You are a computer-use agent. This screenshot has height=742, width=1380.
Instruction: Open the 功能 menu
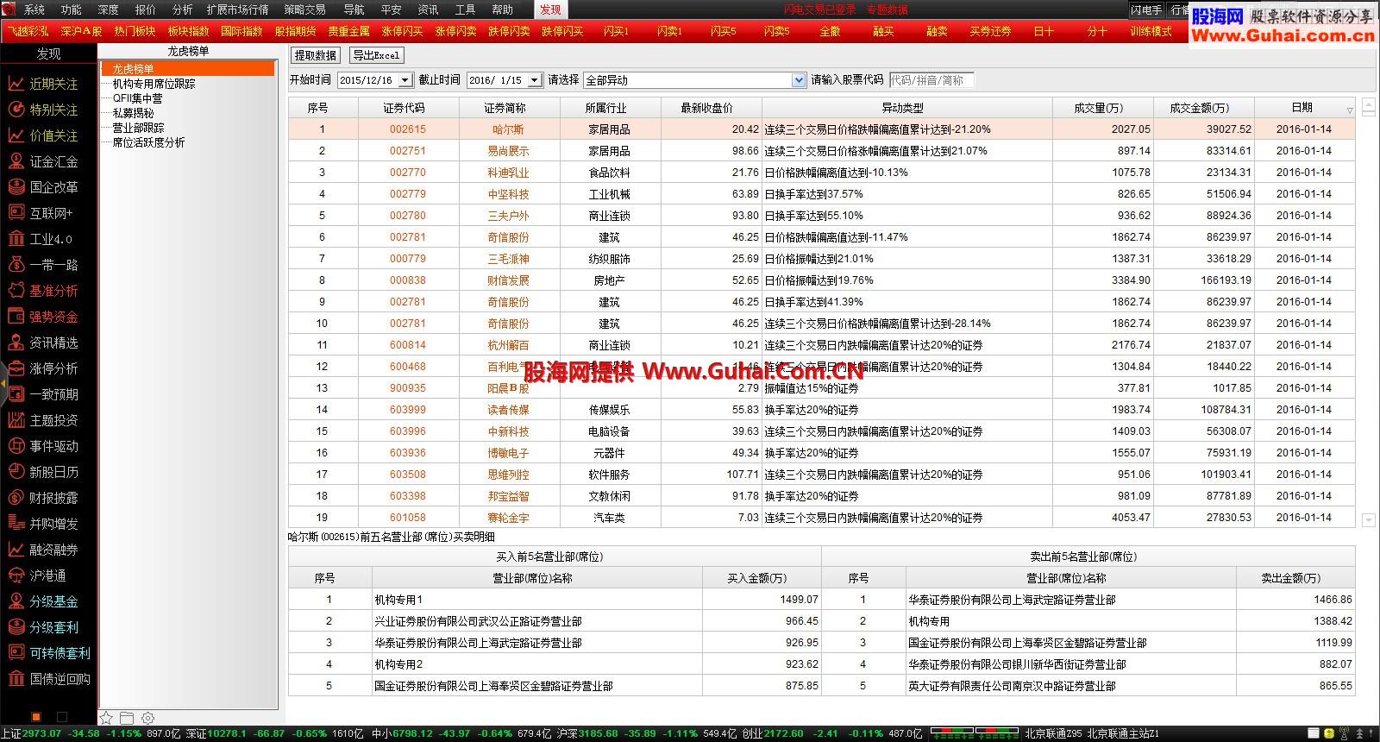click(x=72, y=9)
